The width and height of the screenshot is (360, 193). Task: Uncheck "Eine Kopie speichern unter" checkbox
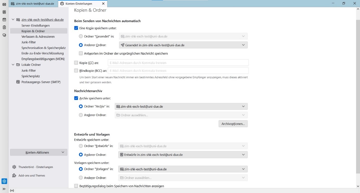point(76,28)
